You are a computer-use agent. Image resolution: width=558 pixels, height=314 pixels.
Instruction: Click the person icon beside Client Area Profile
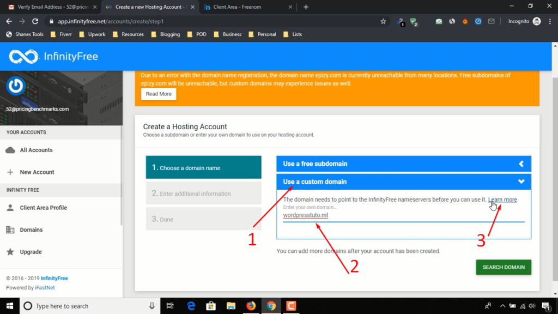pos(10,208)
